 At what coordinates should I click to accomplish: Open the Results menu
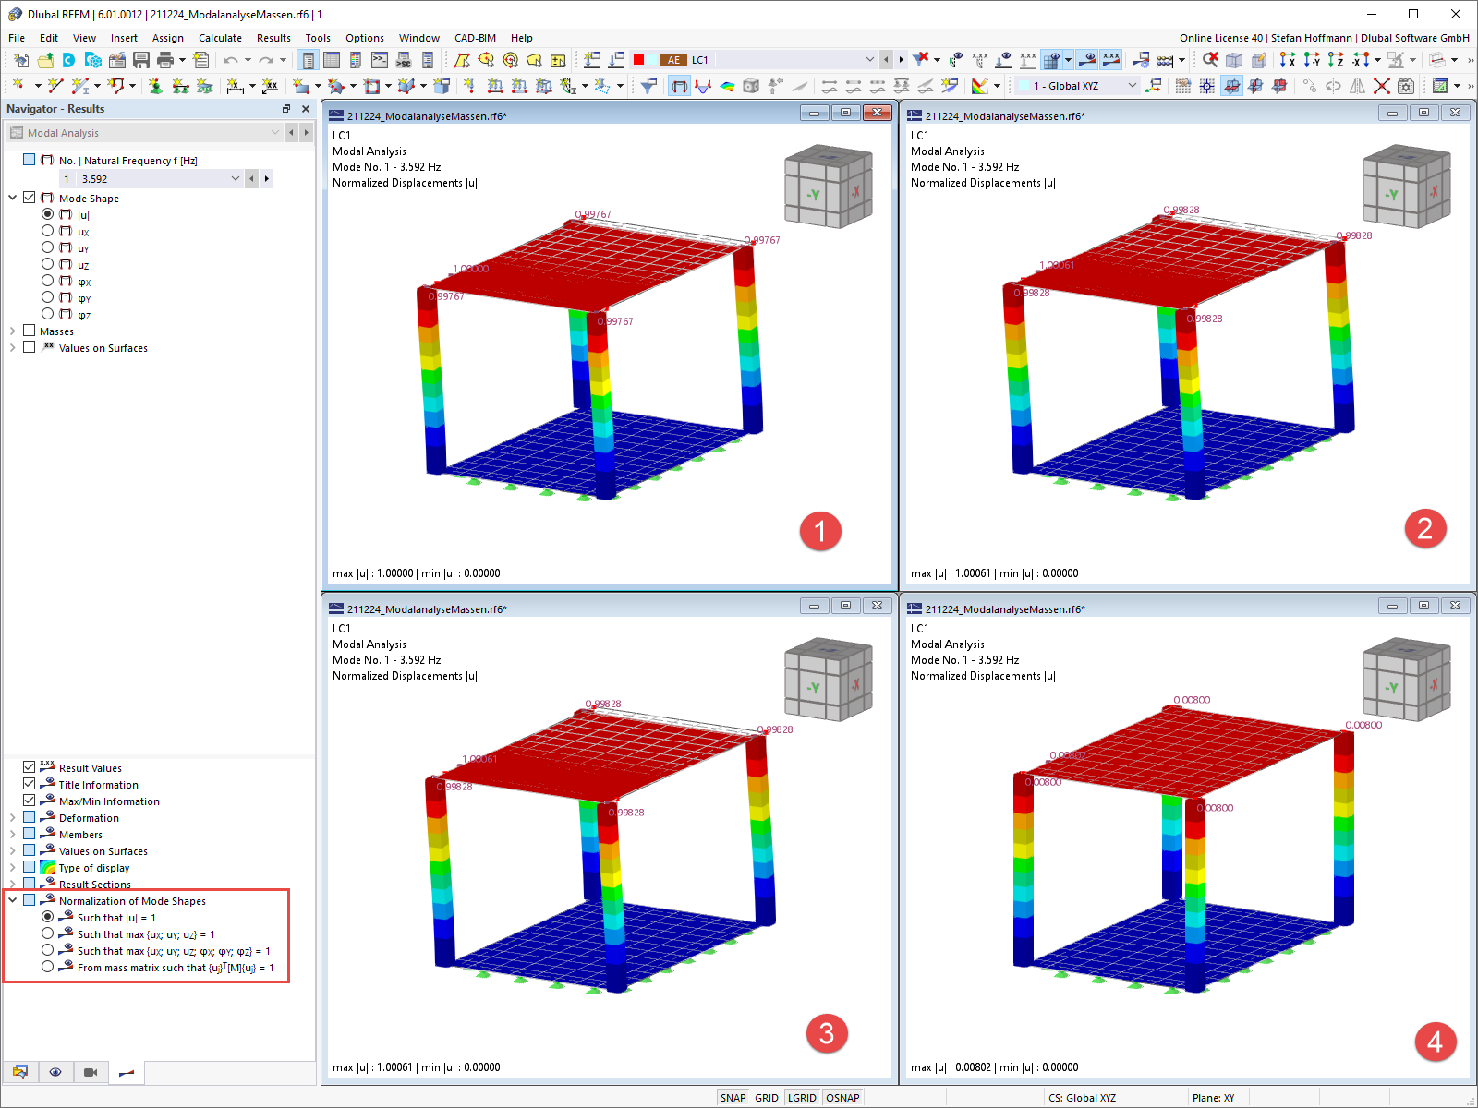click(x=273, y=38)
